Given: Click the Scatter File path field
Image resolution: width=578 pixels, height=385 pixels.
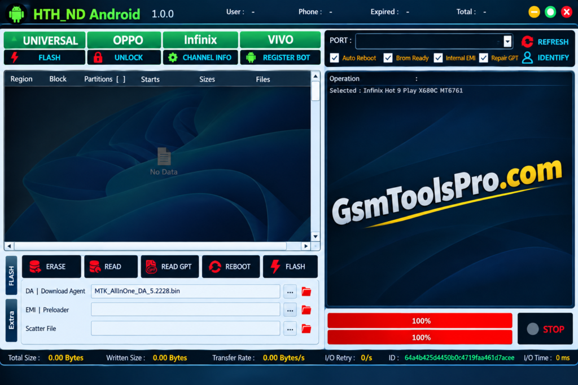Looking at the screenshot, I should (185, 328).
